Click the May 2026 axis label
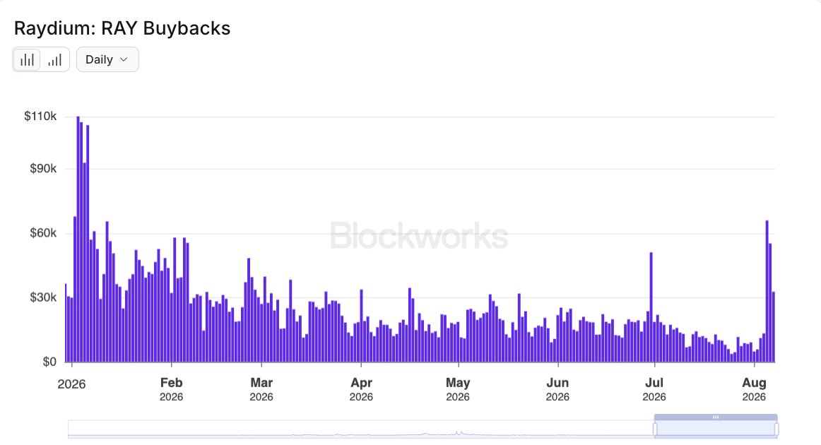Viewport: 821px width, 445px height. 458,389
